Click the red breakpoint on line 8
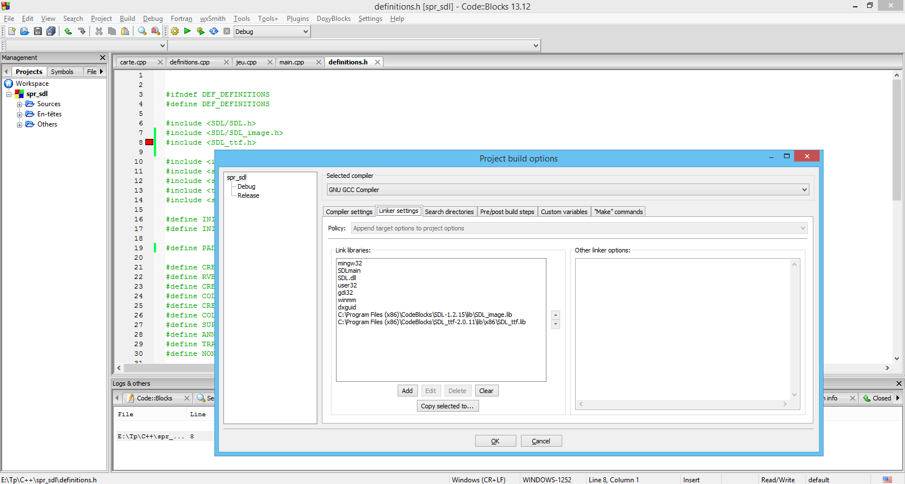This screenshot has width=905, height=484. click(x=149, y=142)
